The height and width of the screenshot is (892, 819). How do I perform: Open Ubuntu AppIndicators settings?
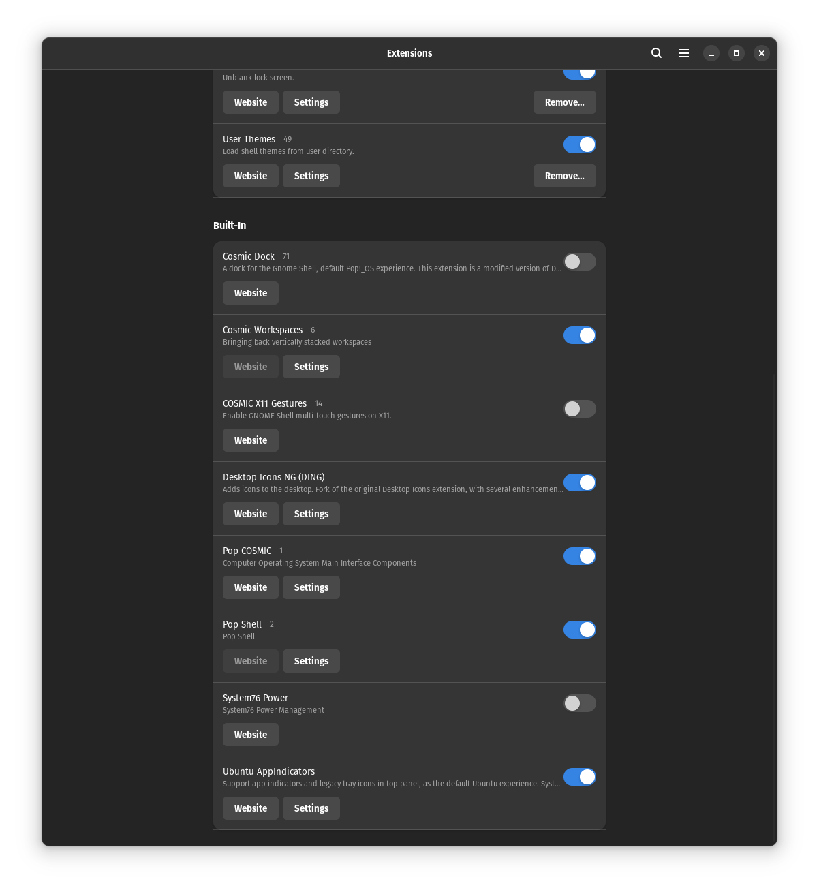click(x=311, y=808)
